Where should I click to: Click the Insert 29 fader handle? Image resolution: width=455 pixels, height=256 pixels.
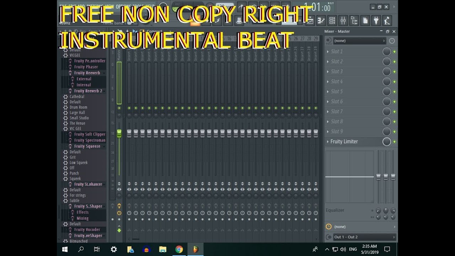(316, 133)
